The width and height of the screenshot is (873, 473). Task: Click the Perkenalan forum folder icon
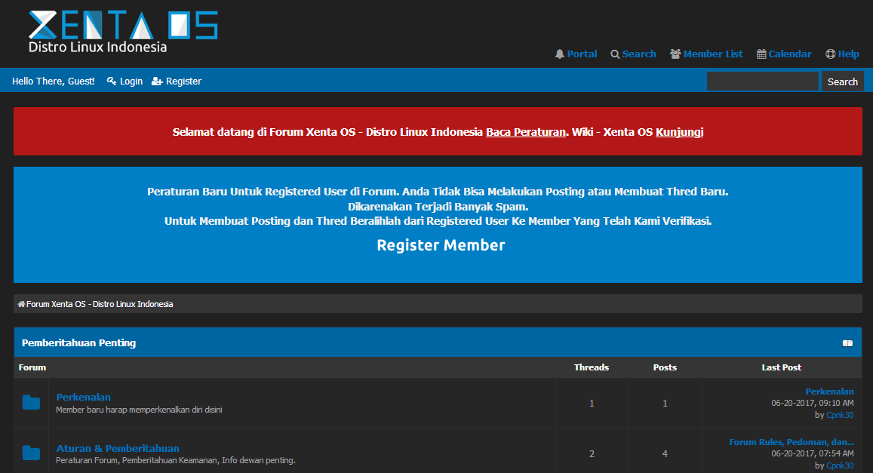click(x=31, y=402)
